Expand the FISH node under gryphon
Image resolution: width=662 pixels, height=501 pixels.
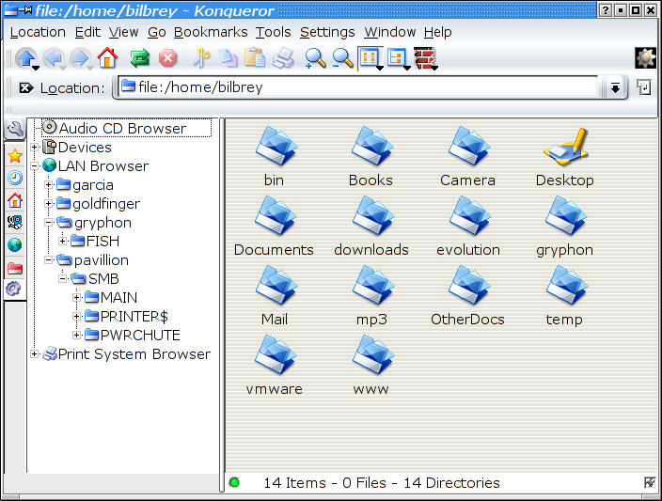(x=62, y=241)
